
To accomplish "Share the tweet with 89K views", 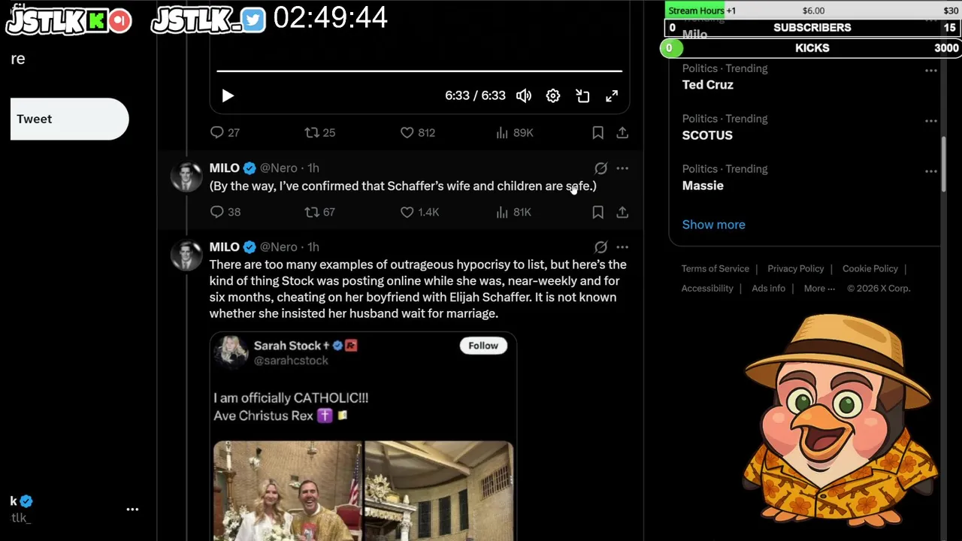I will coord(622,133).
